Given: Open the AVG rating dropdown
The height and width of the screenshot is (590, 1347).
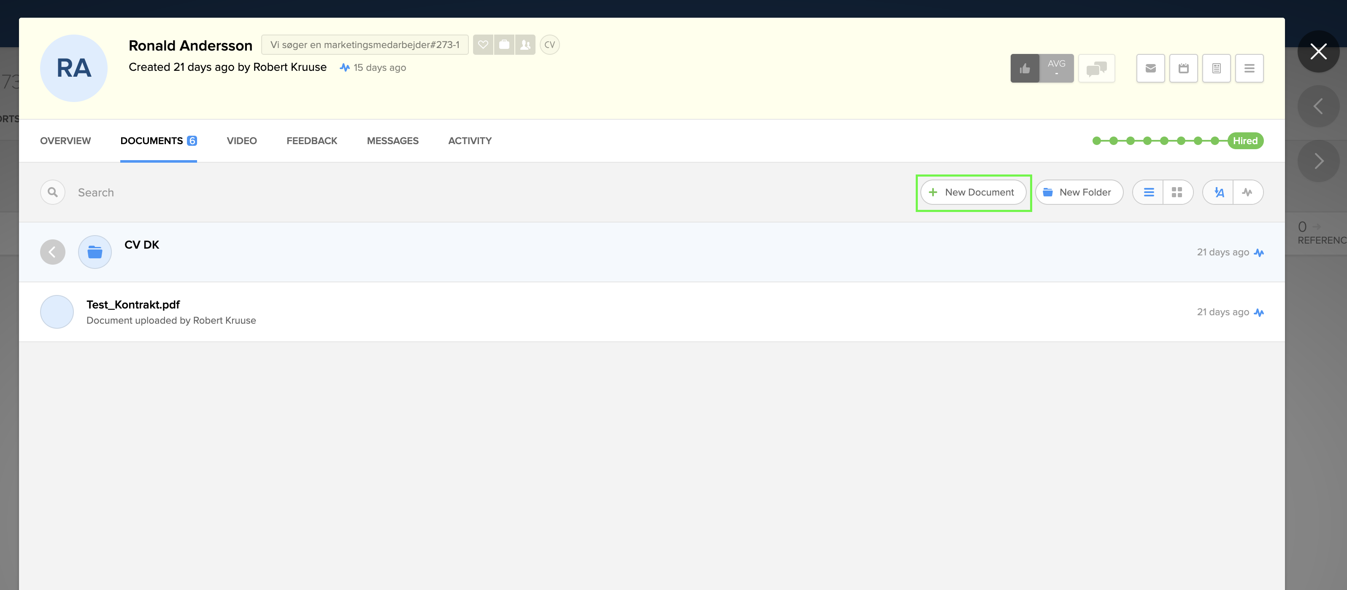Looking at the screenshot, I should click(x=1058, y=68).
